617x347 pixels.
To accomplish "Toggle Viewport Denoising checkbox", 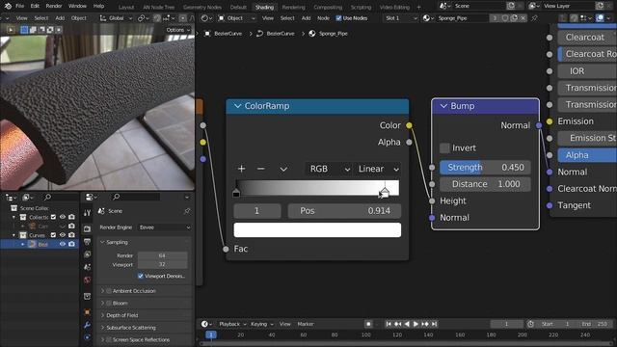I will pyautogui.click(x=141, y=277).
